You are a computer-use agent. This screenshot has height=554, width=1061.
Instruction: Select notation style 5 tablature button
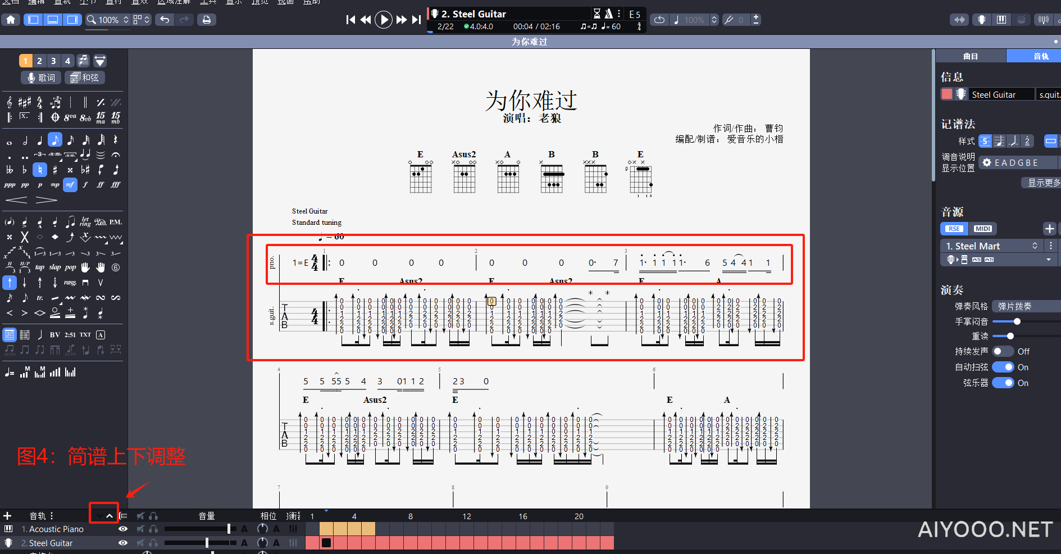tap(985, 141)
